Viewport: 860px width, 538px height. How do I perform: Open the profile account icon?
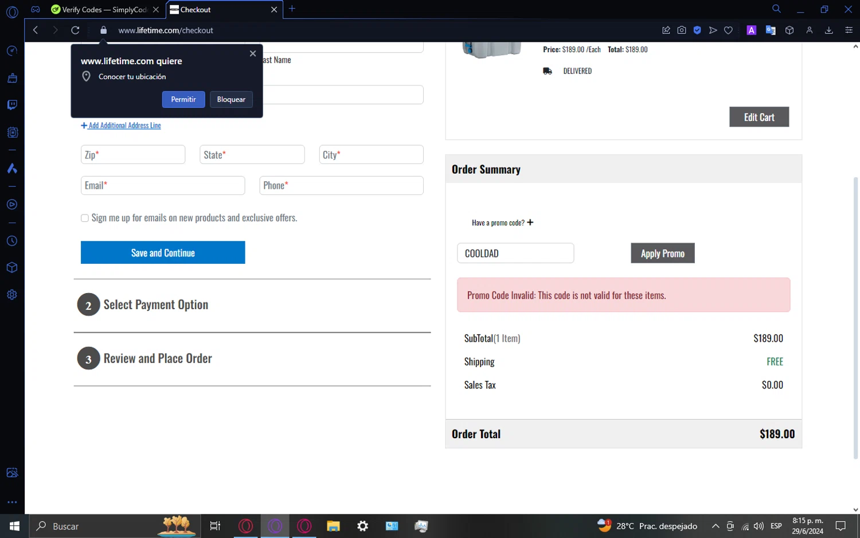(x=810, y=30)
